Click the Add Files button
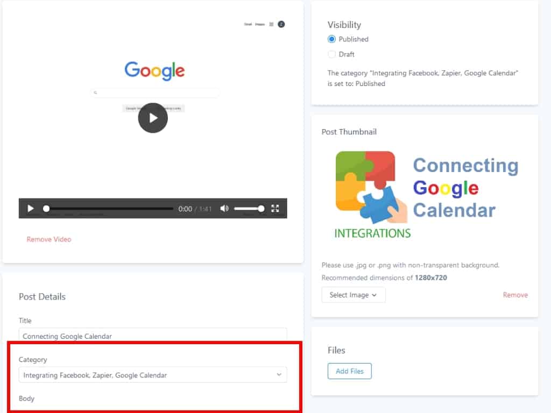The image size is (551, 413). (349, 371)
